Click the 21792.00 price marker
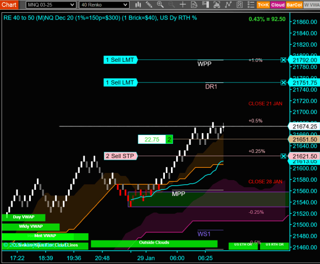 click(305, 60)
